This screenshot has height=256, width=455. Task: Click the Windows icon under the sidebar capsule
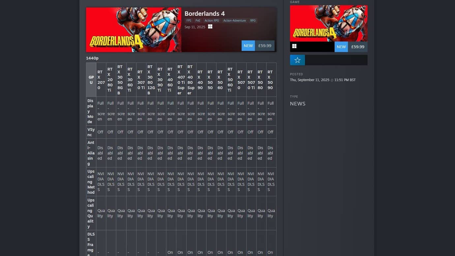point(294,47)
